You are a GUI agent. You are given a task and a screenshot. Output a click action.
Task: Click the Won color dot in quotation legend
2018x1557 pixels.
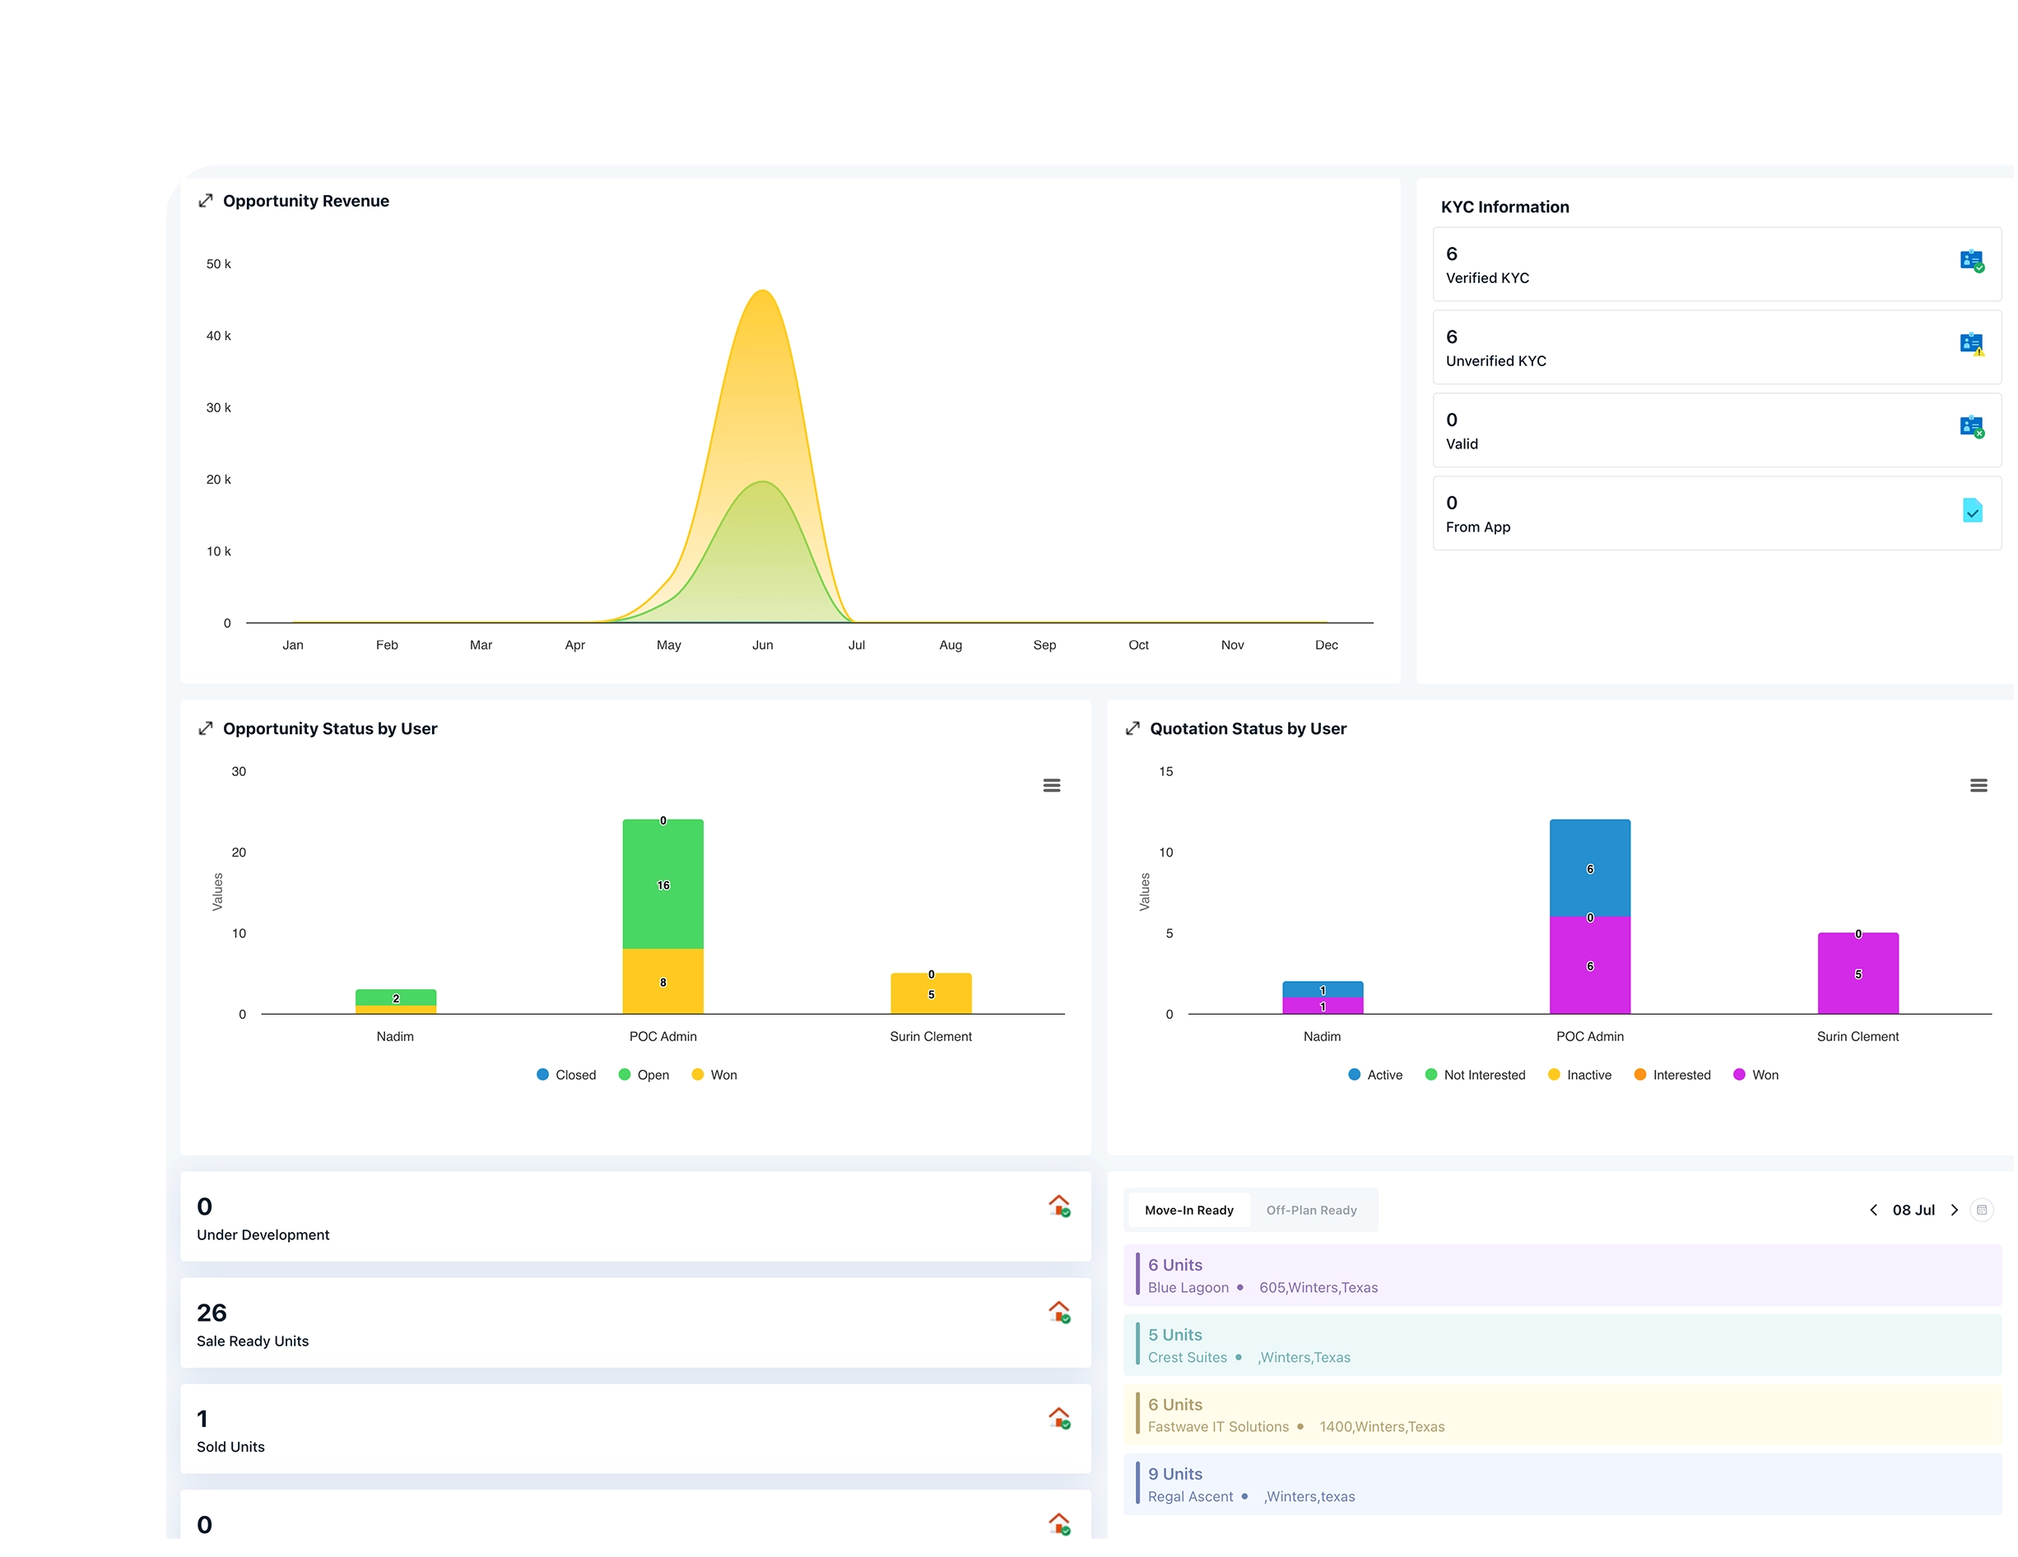1739,1076
